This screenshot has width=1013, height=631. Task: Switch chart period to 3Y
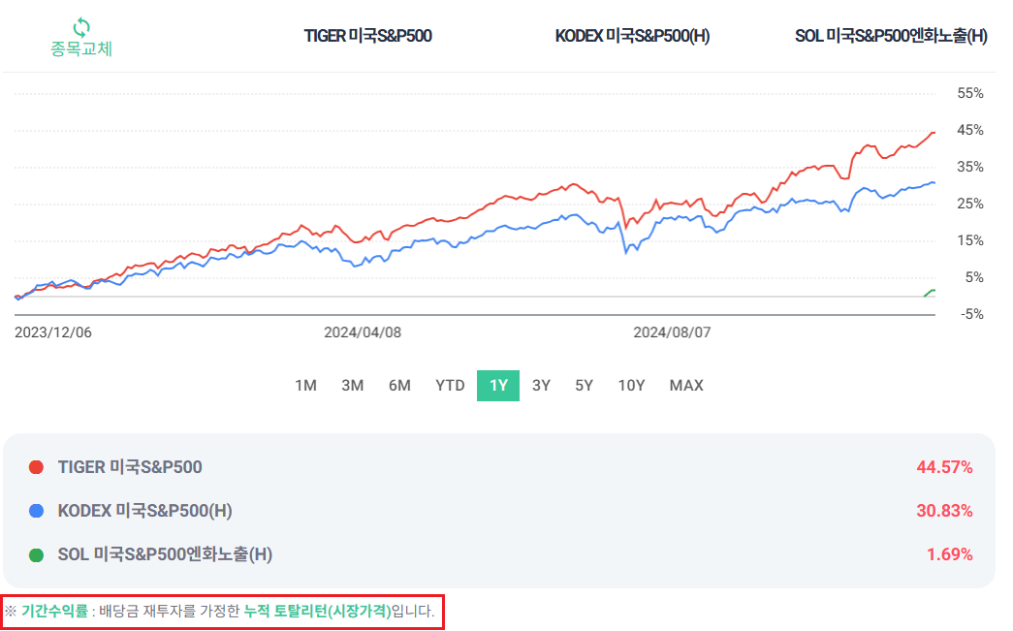click(x=541, y=386)
